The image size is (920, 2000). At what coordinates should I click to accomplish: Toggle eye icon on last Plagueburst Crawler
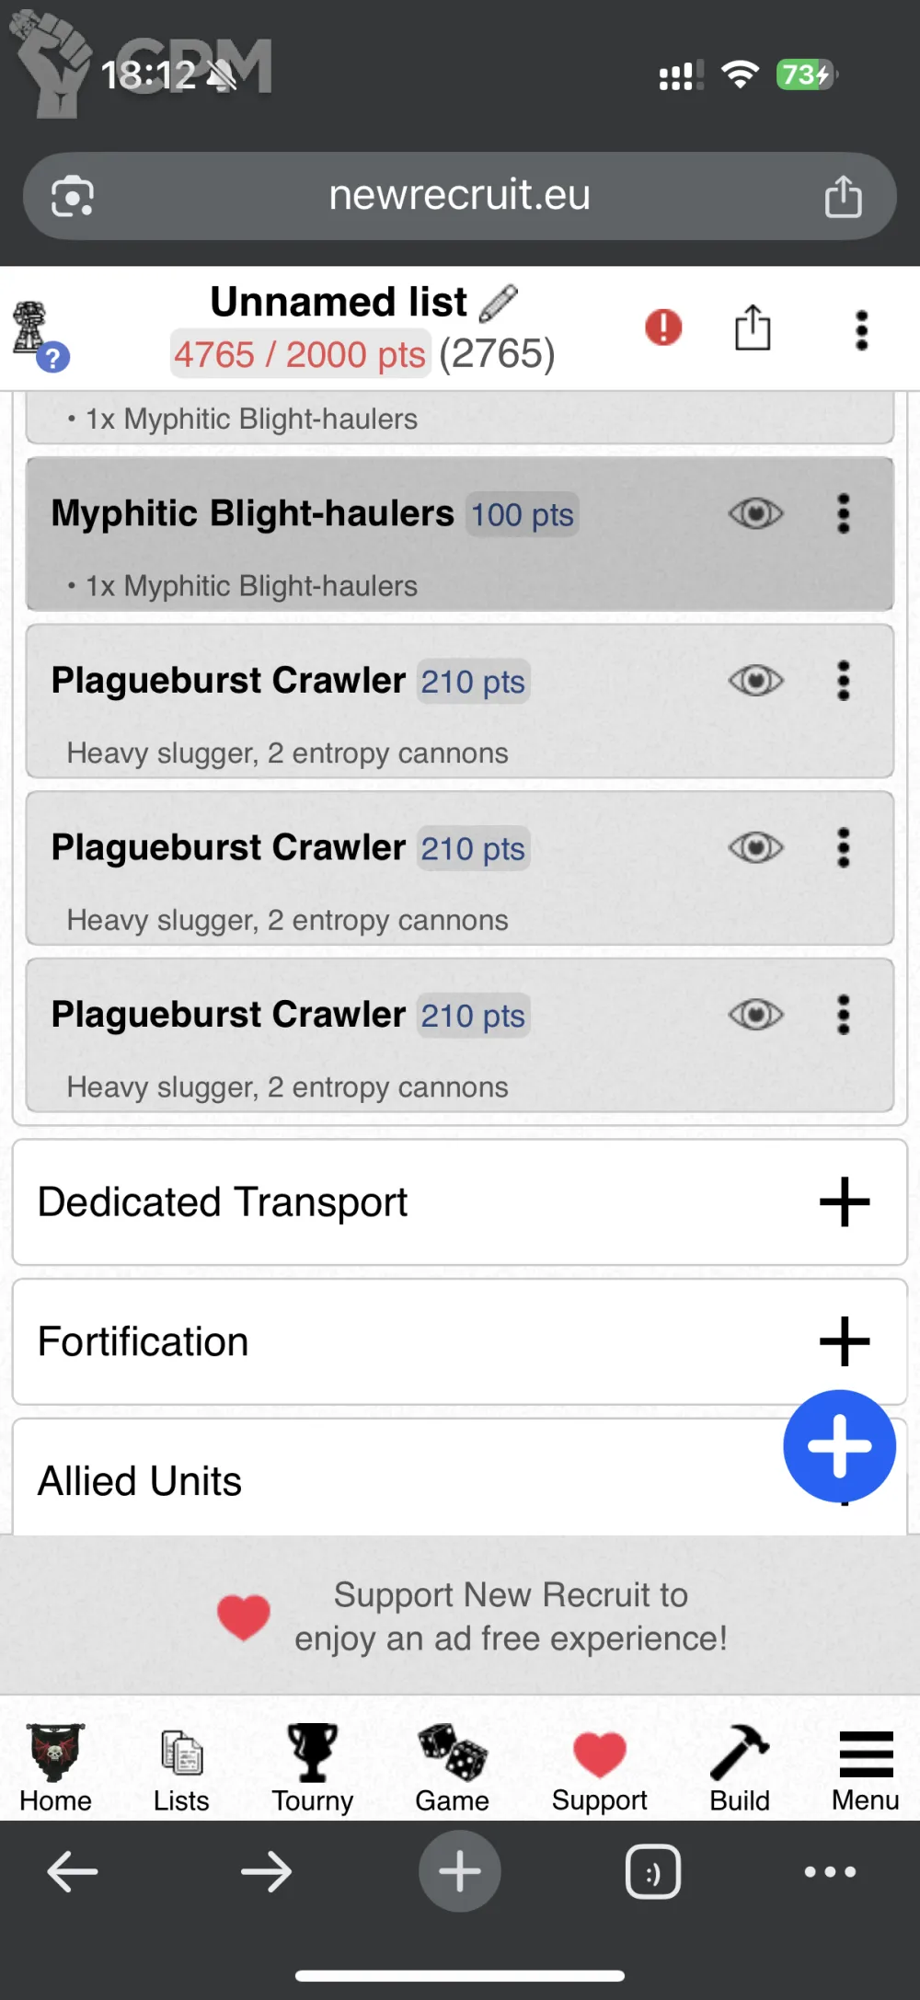coord(756,1015)
